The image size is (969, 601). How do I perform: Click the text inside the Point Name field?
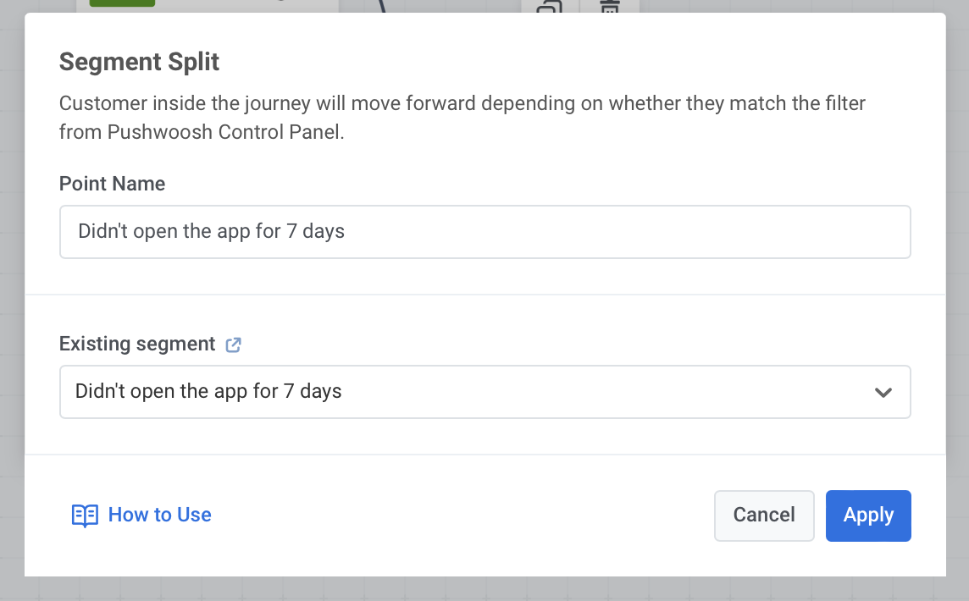212,231
